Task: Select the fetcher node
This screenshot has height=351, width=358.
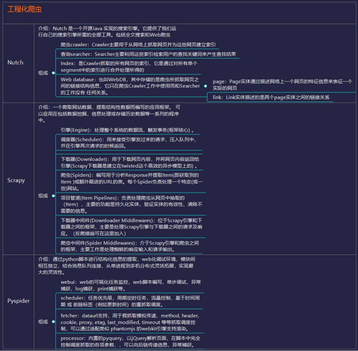Action: tap(130, 322)
